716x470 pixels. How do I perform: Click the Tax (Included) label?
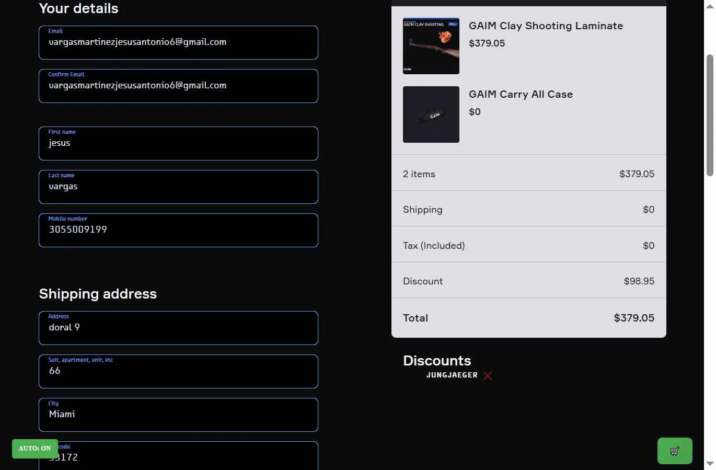click(434, 246)
